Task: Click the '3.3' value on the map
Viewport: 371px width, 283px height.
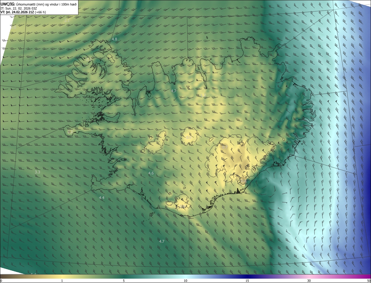Action: tap(37, 172)
